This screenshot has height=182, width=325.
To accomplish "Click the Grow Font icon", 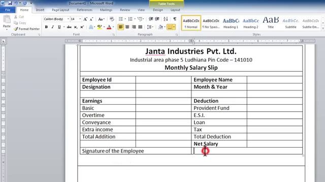I will pos(85,19).
